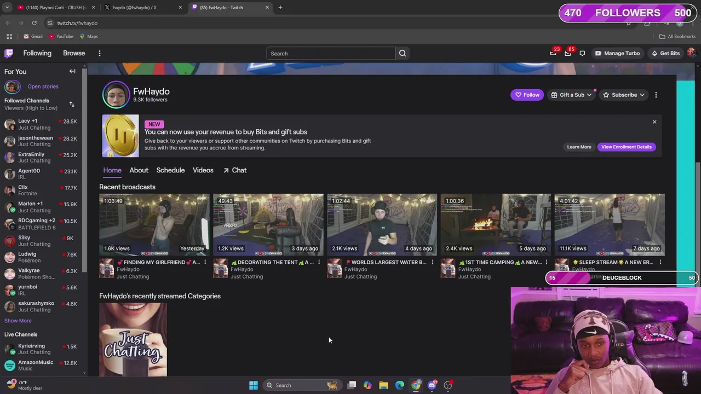
Task: Go to Following page
Action: 37,53
